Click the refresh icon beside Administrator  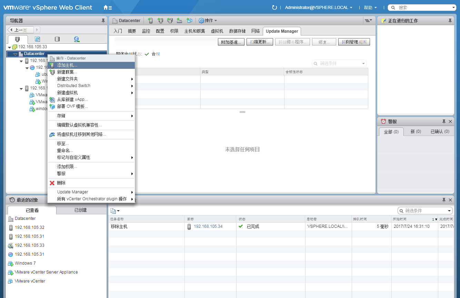[x=274, y=7]
